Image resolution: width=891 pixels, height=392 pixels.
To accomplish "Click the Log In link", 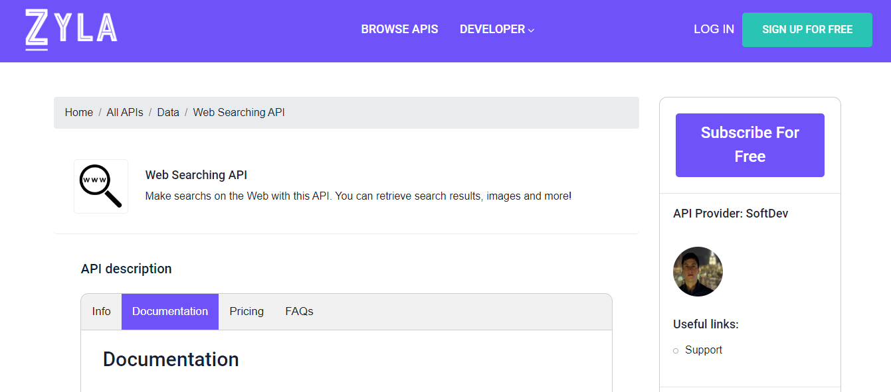I will [714, 29].
